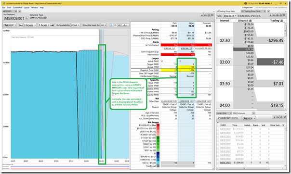
Task: Click the blue zoom chart tool
Action: pos(111,25)
